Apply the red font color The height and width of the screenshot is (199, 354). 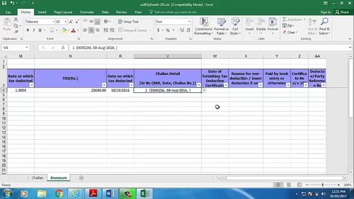(x=73, y=30)
